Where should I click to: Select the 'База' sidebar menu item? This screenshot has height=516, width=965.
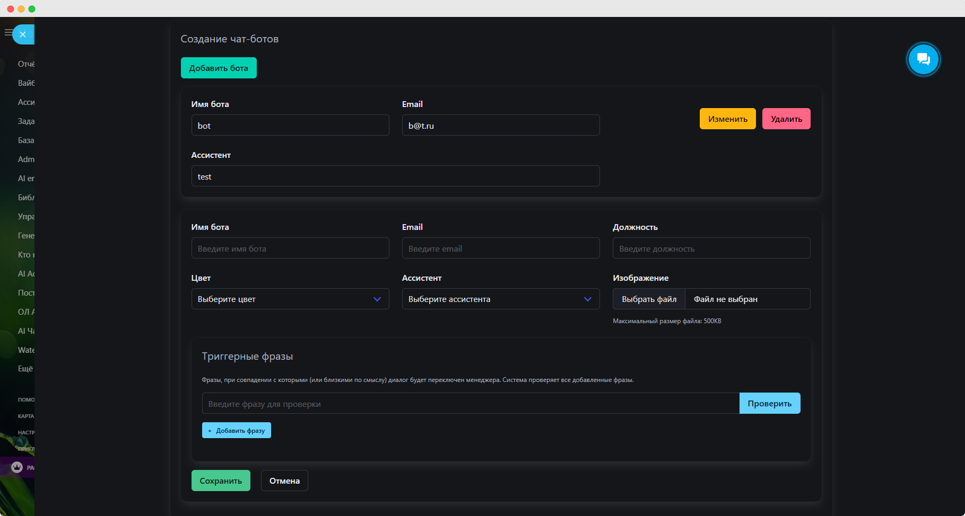(x=25, y=140)
